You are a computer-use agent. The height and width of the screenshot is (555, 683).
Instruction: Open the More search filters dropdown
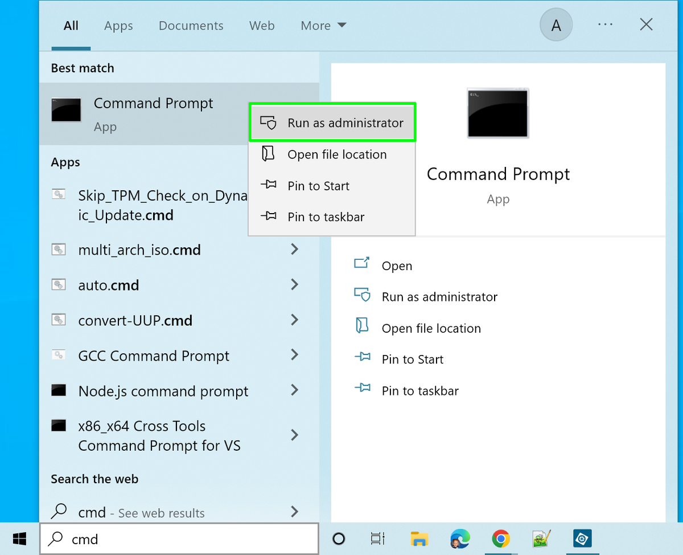click(323, 26)
